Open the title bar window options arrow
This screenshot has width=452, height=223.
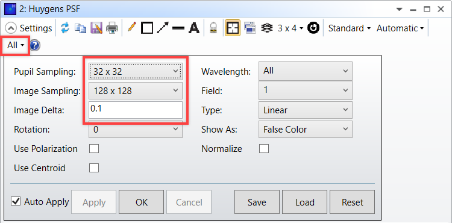pos(399,9)
